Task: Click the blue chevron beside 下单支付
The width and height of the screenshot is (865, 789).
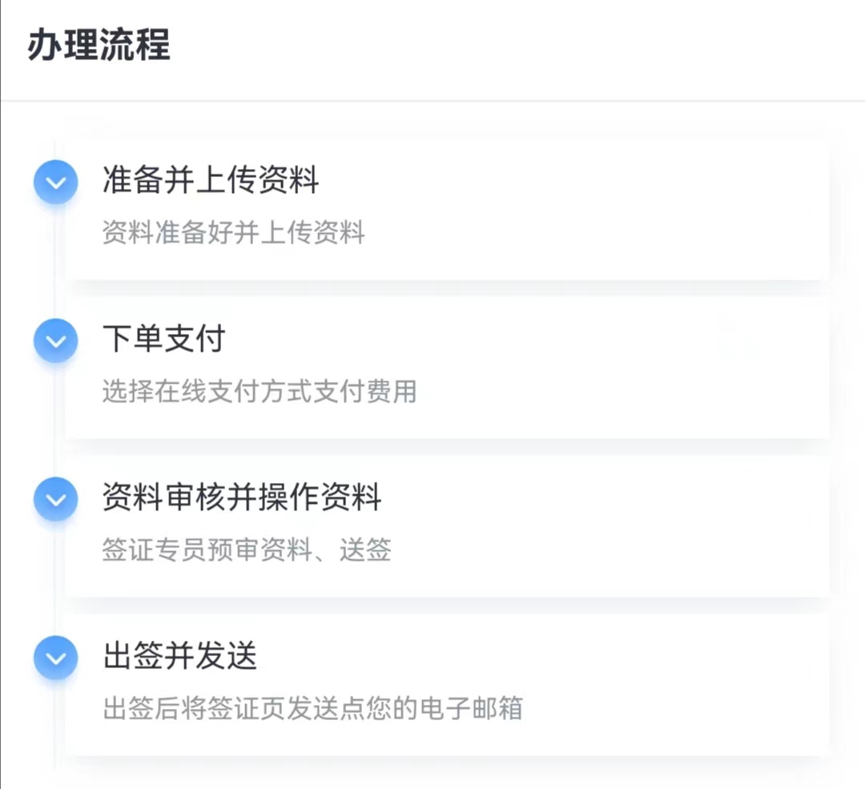Action: pos(56,341)
